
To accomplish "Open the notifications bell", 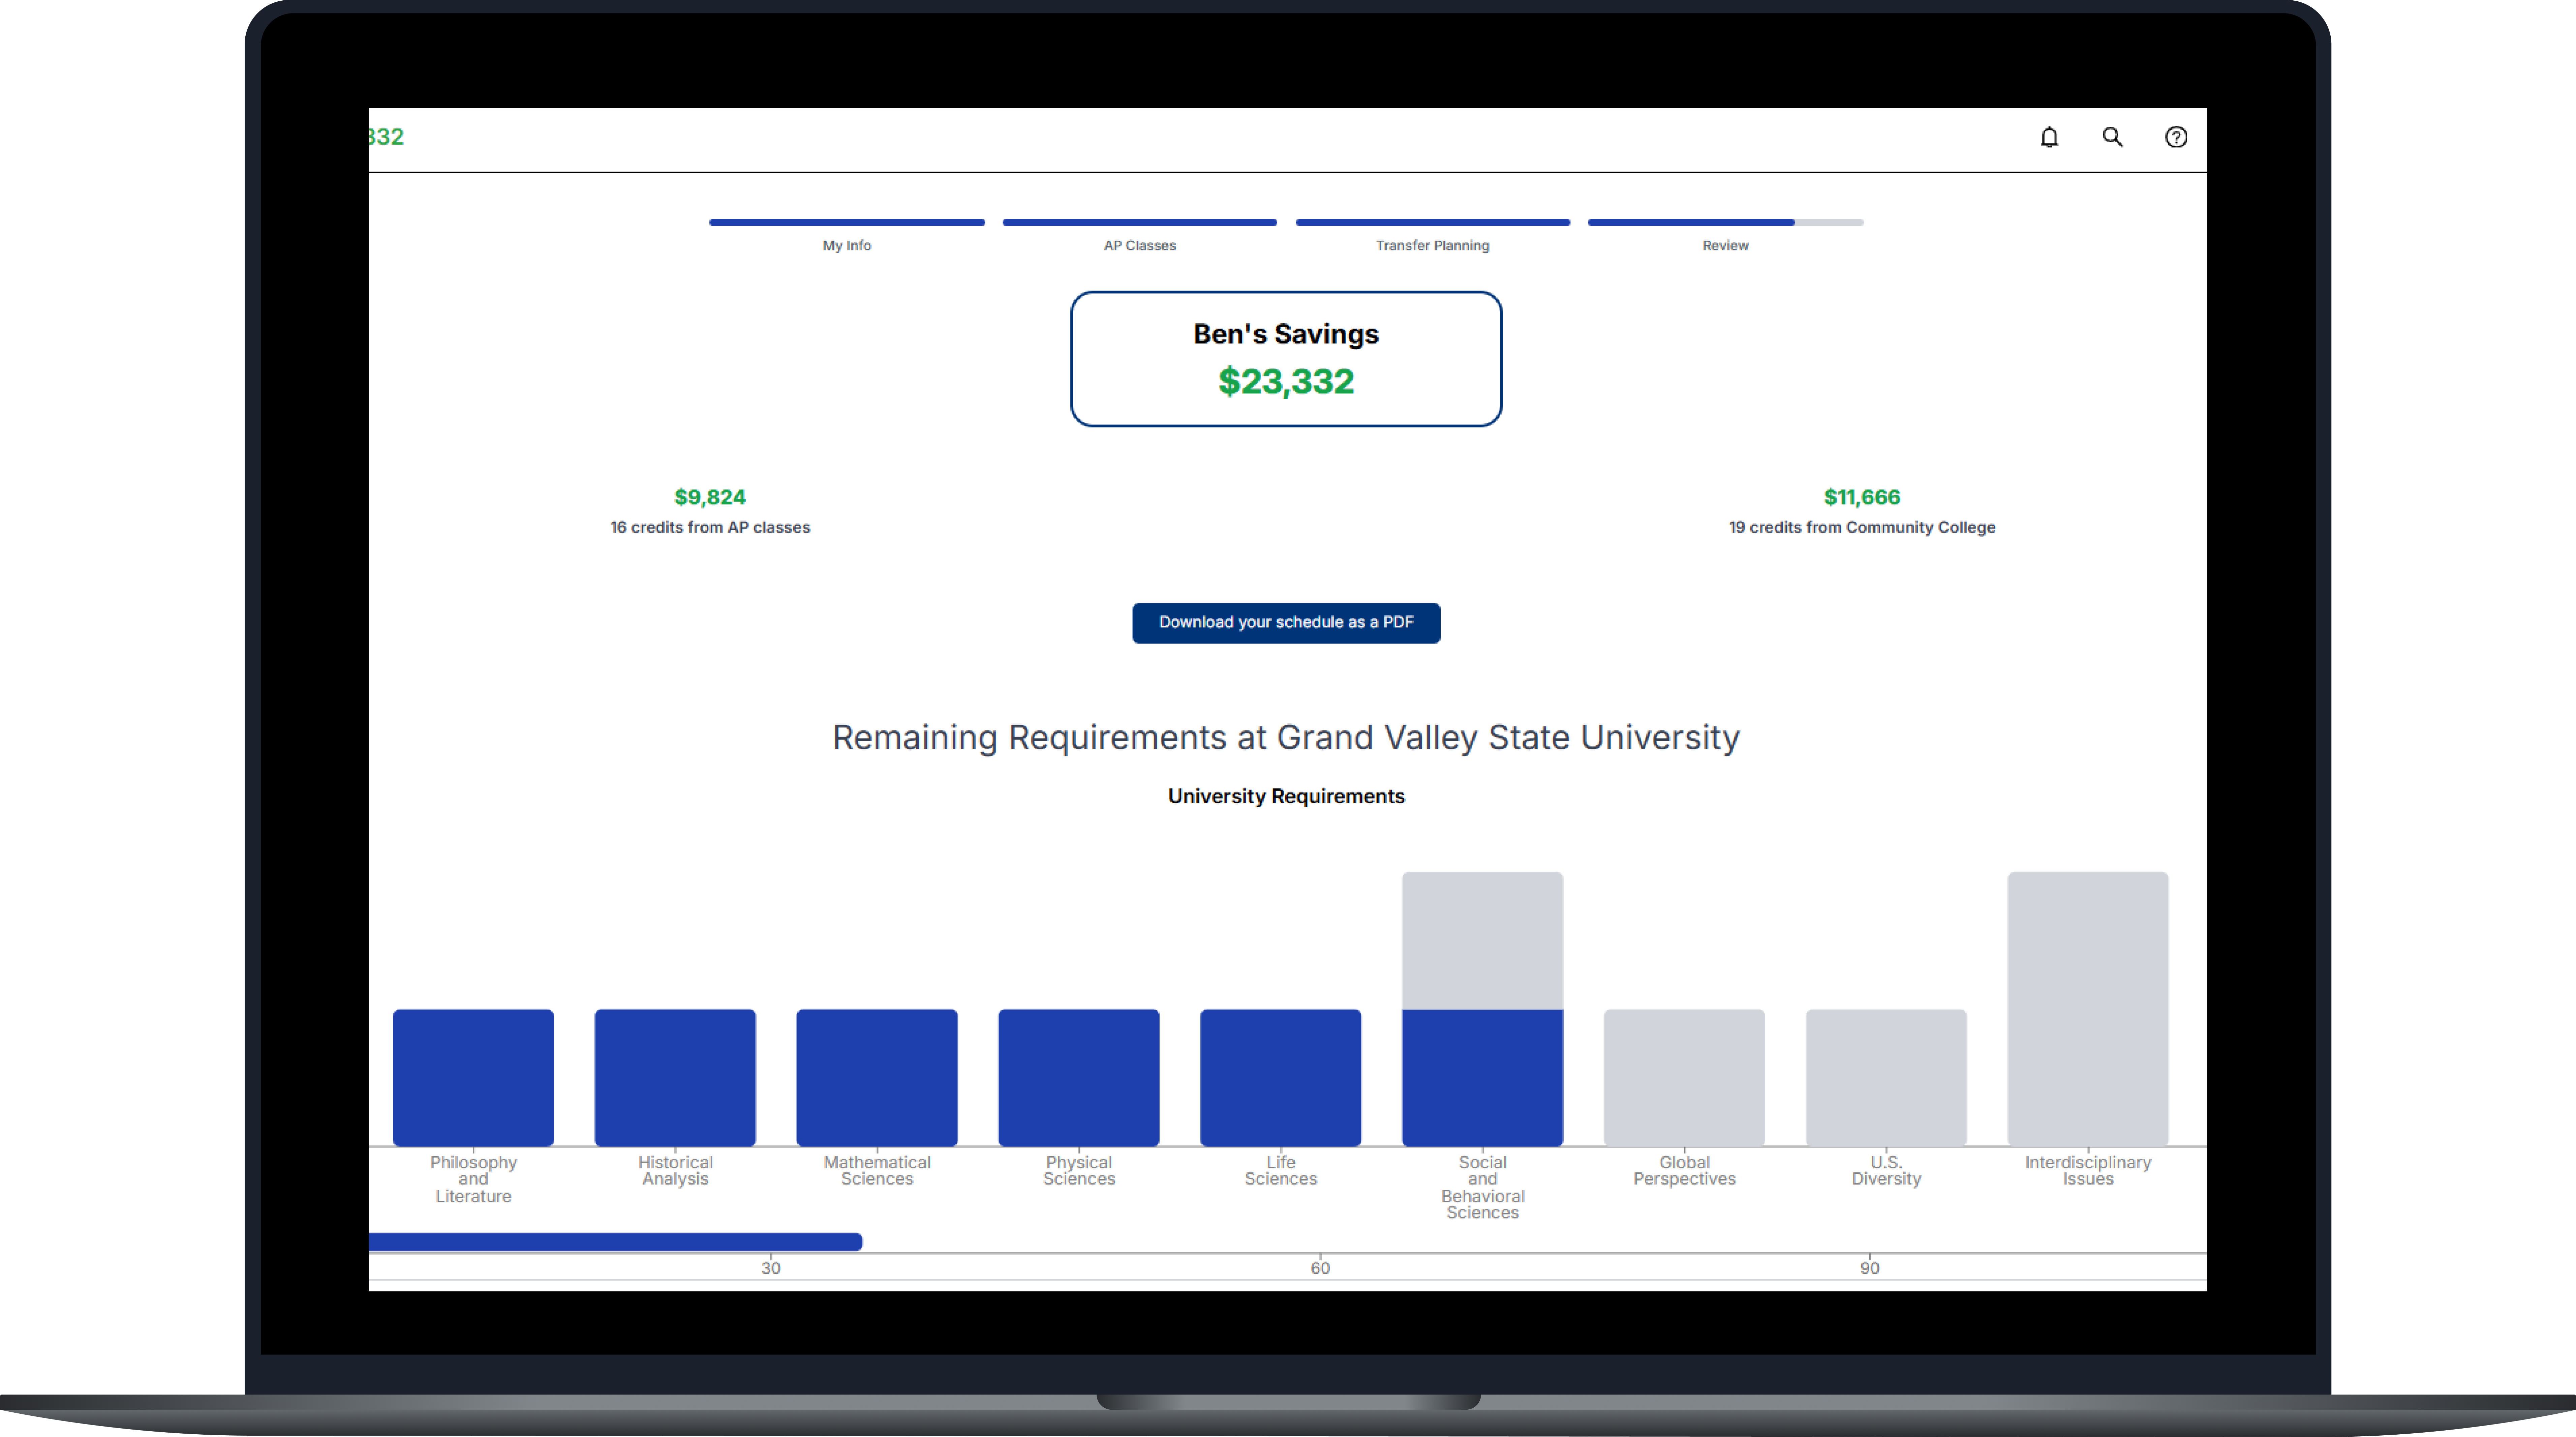I will tap(2049, 137).
